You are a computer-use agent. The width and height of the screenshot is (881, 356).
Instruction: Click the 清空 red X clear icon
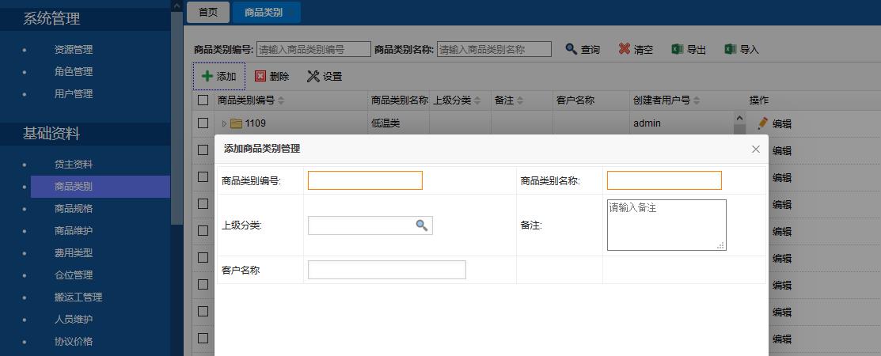coord(625,49)
